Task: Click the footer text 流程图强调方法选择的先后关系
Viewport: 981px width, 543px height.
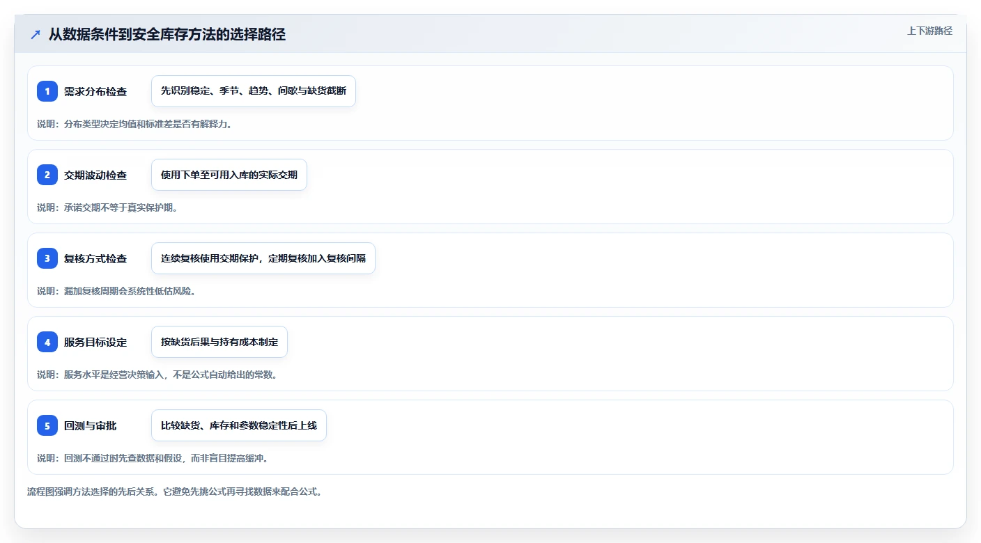Action: [x=175, y=491]
